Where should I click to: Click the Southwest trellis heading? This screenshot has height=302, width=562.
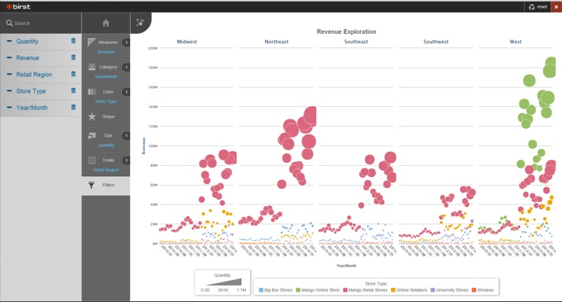[436, 42]
